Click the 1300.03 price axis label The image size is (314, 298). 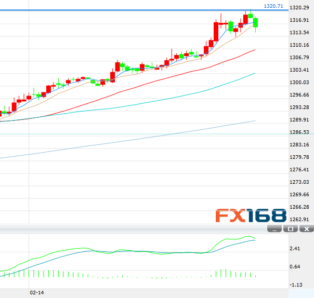[300, 83]
